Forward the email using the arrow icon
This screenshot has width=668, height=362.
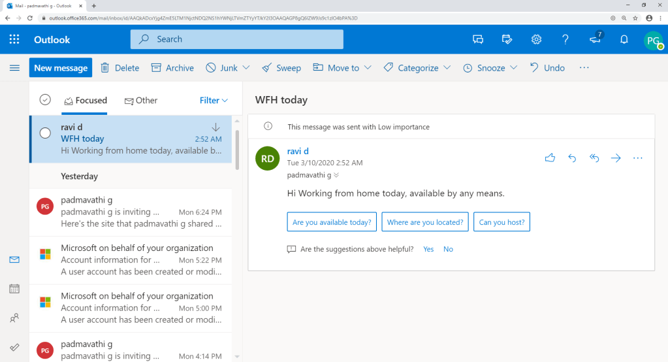[616, 157]
